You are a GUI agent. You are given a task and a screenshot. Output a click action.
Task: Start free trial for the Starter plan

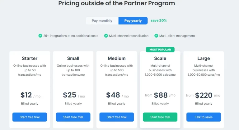(30, 117)
